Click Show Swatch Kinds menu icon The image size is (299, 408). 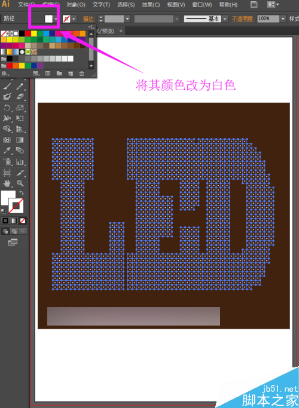pyautogui.click(x=36, y=73)
